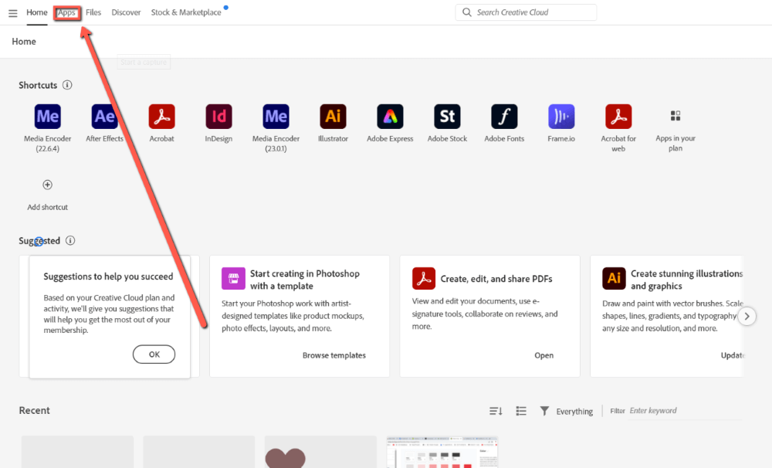Click the Add shortcut plus icon

point(47,185)
